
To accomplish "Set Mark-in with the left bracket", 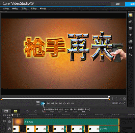I will (113, 99).
